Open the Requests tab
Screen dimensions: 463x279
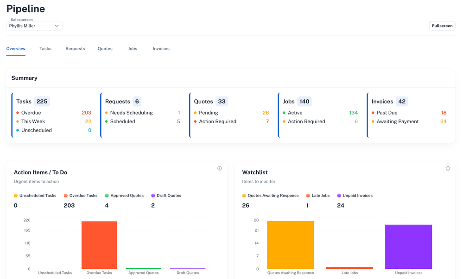tap(75, 49)
